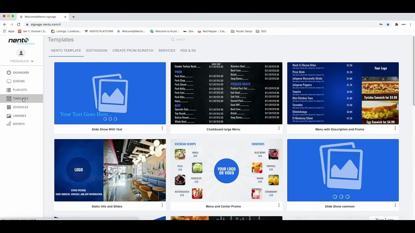This screenshot has width=415, height=233.
Task: Open the user avatar profile icon
Action: point(21,53)
